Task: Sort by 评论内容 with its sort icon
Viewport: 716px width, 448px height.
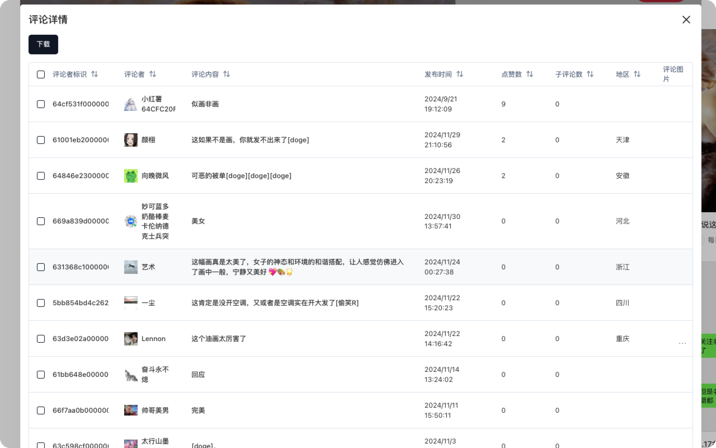Action: 225,74
